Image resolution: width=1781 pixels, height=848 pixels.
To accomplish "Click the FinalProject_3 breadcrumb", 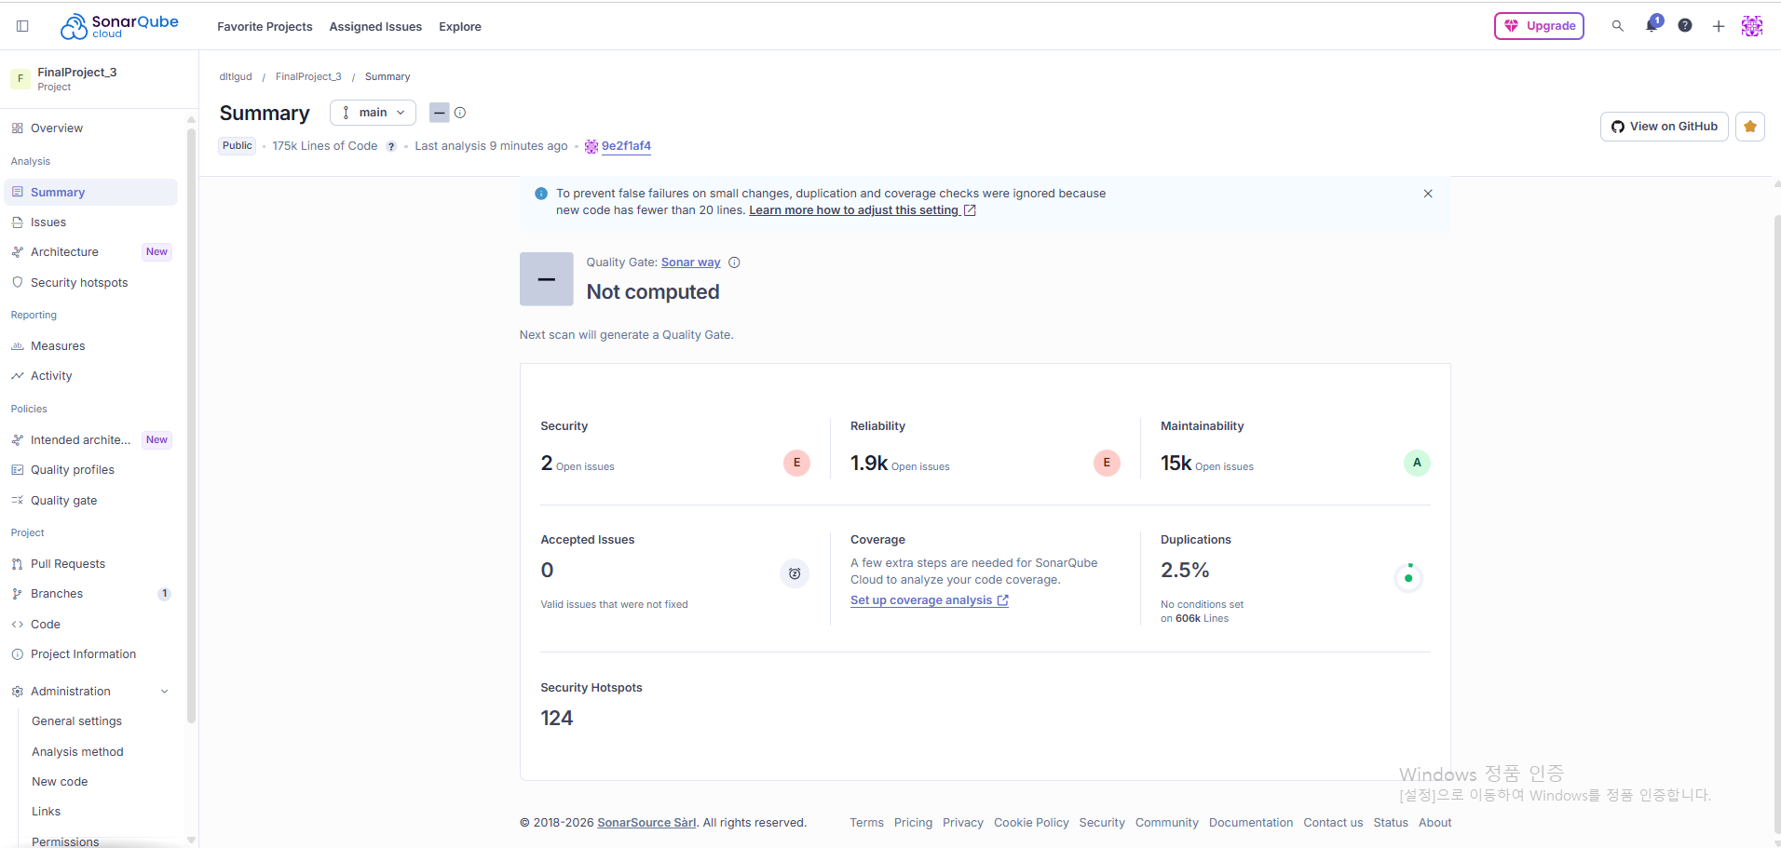I will [x=308, y=77].
